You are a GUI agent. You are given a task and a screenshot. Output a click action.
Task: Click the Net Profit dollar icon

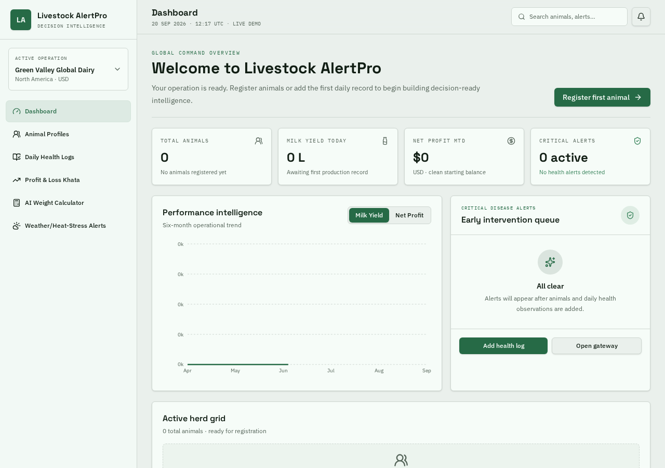511,141
